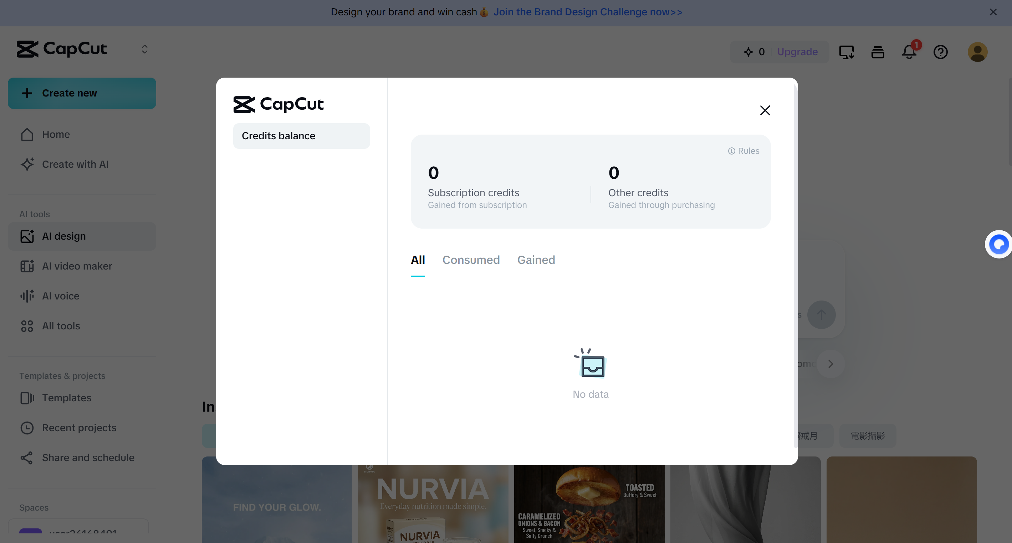Open the notifications bell
Screen dimensions: 1012x543
909,52
